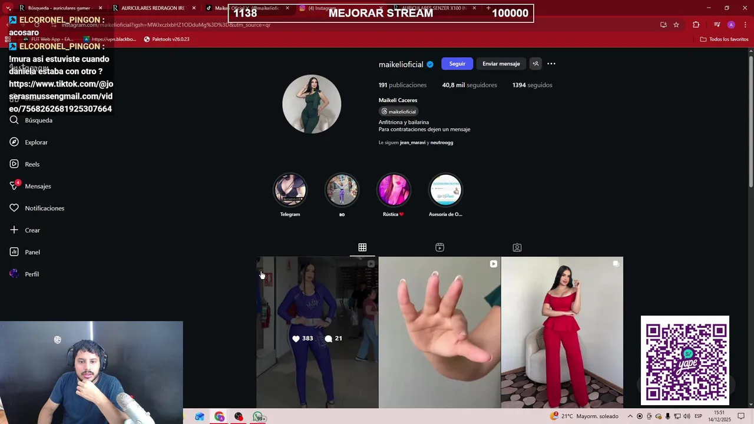This screenshot has height=424, width=754.
Task: Open neutroogg follower link
Action: point(442,143)
